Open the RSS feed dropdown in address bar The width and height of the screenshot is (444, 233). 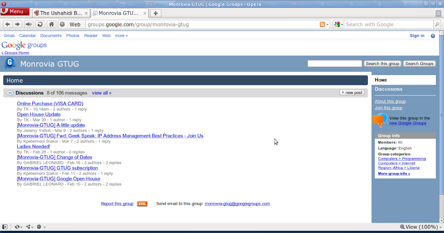pos(324,24)
